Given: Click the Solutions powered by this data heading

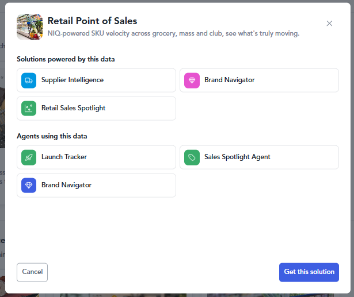Looking at the screenshot, I should click(66, 59).
